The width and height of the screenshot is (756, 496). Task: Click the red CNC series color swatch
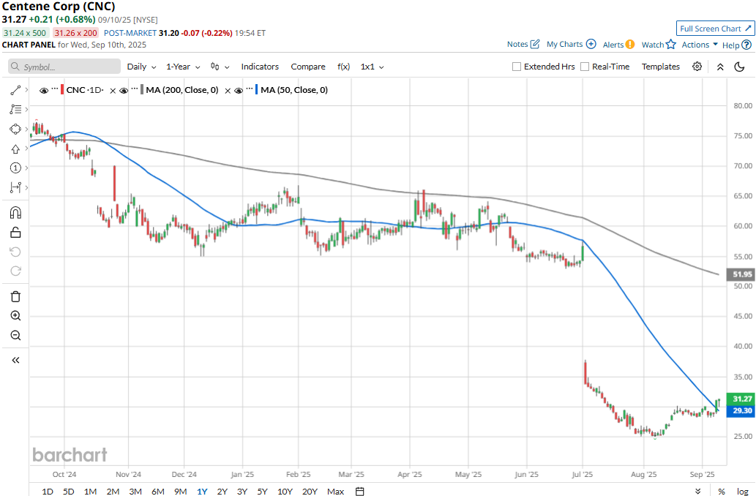[x=62, y=90]
